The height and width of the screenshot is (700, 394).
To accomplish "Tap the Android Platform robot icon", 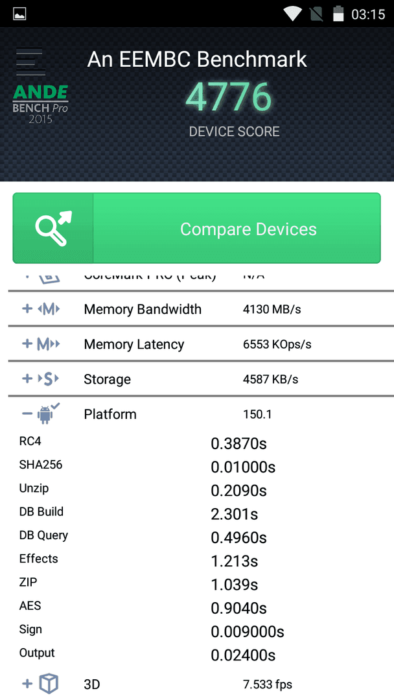I will (x=48, y=414).
